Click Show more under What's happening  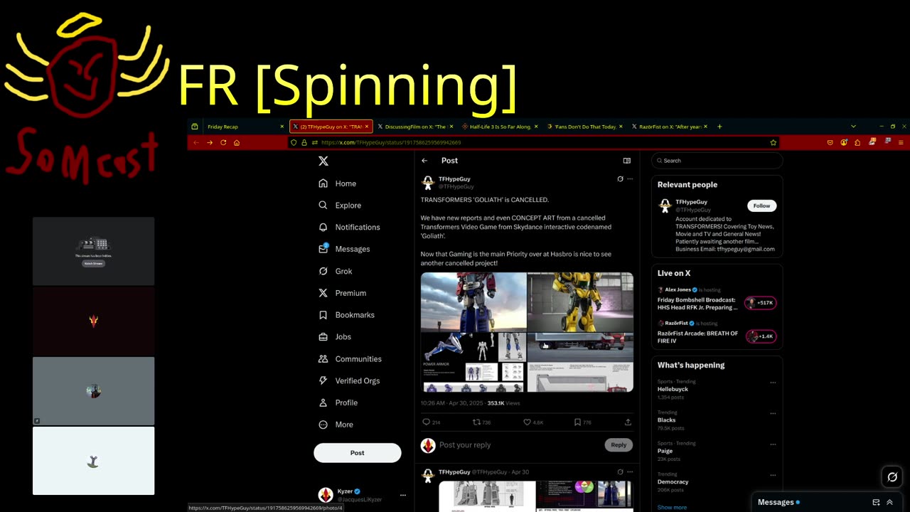[x=672, y=507]
